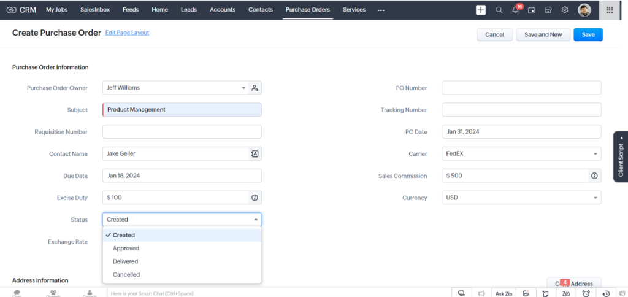The width and height of the screenshot is (628, 297).
Task: Select Delivered status option
Action: [x=182, y=261]
